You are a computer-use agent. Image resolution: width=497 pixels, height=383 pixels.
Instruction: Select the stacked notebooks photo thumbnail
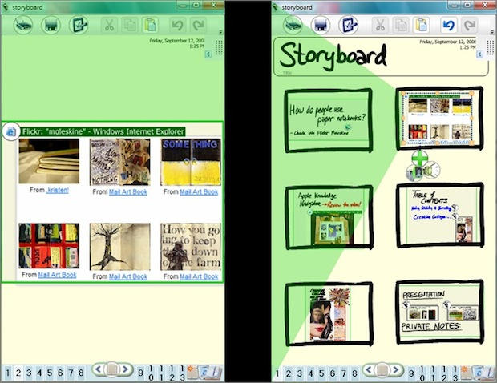pos(49,161)
